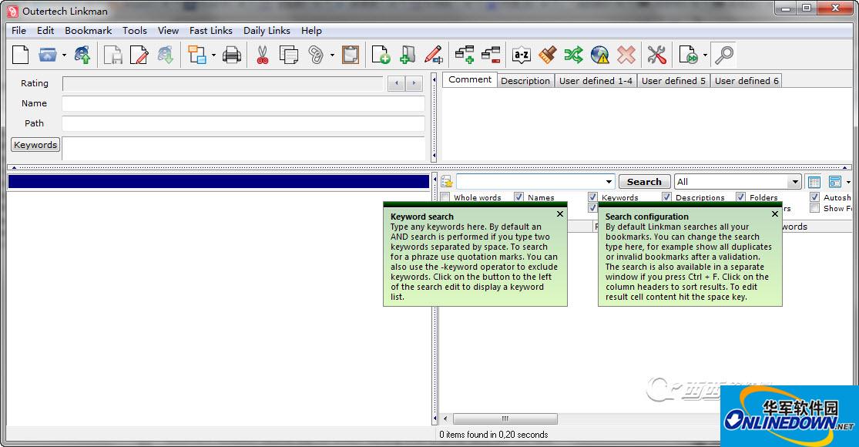Print bookmarks with printer icon
This screenshot has width=859, height=447.
pyautogui.click(x=232, y=55)
